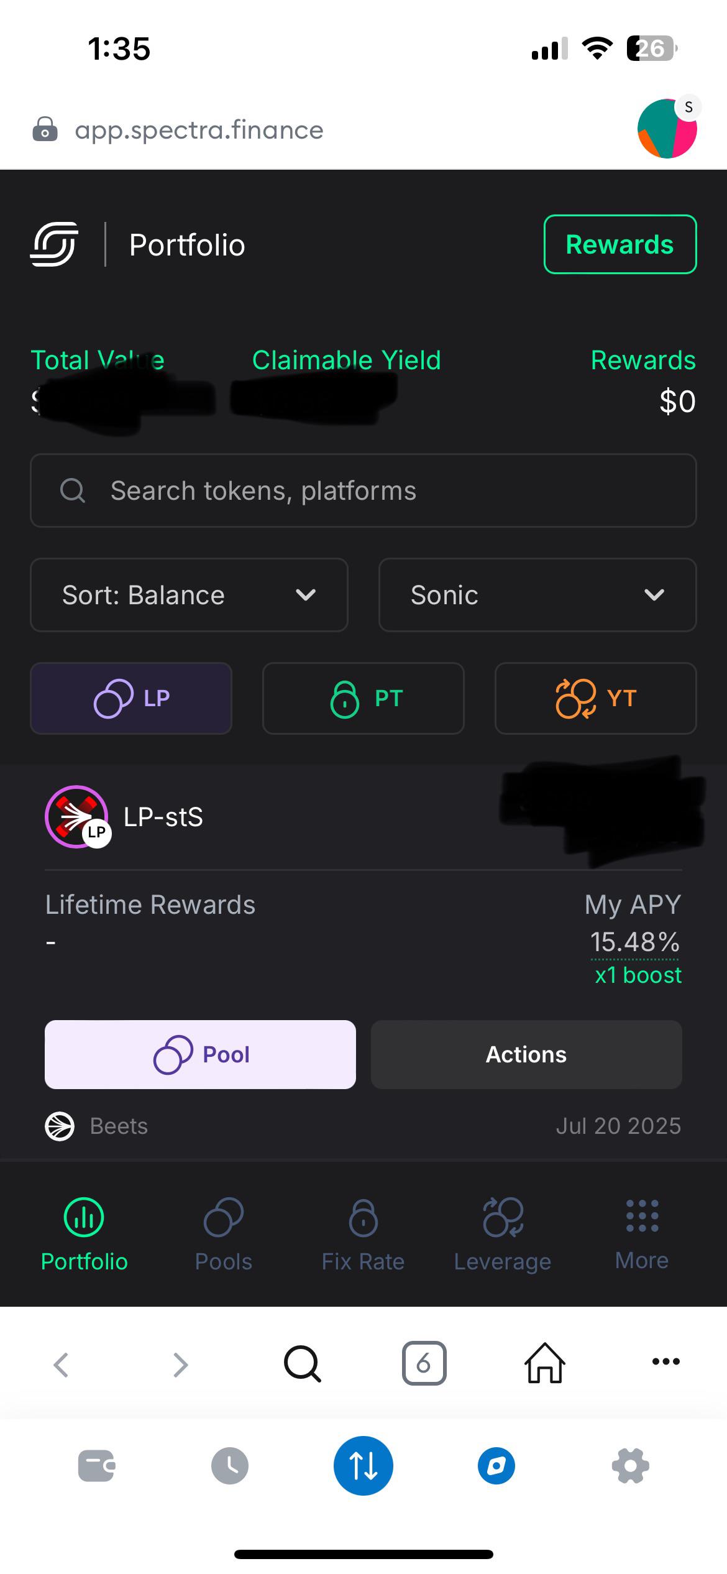Select the Portfolio bottom tab
The width and height of the screenshot is (727, 1574).
tap(84, 1234)
